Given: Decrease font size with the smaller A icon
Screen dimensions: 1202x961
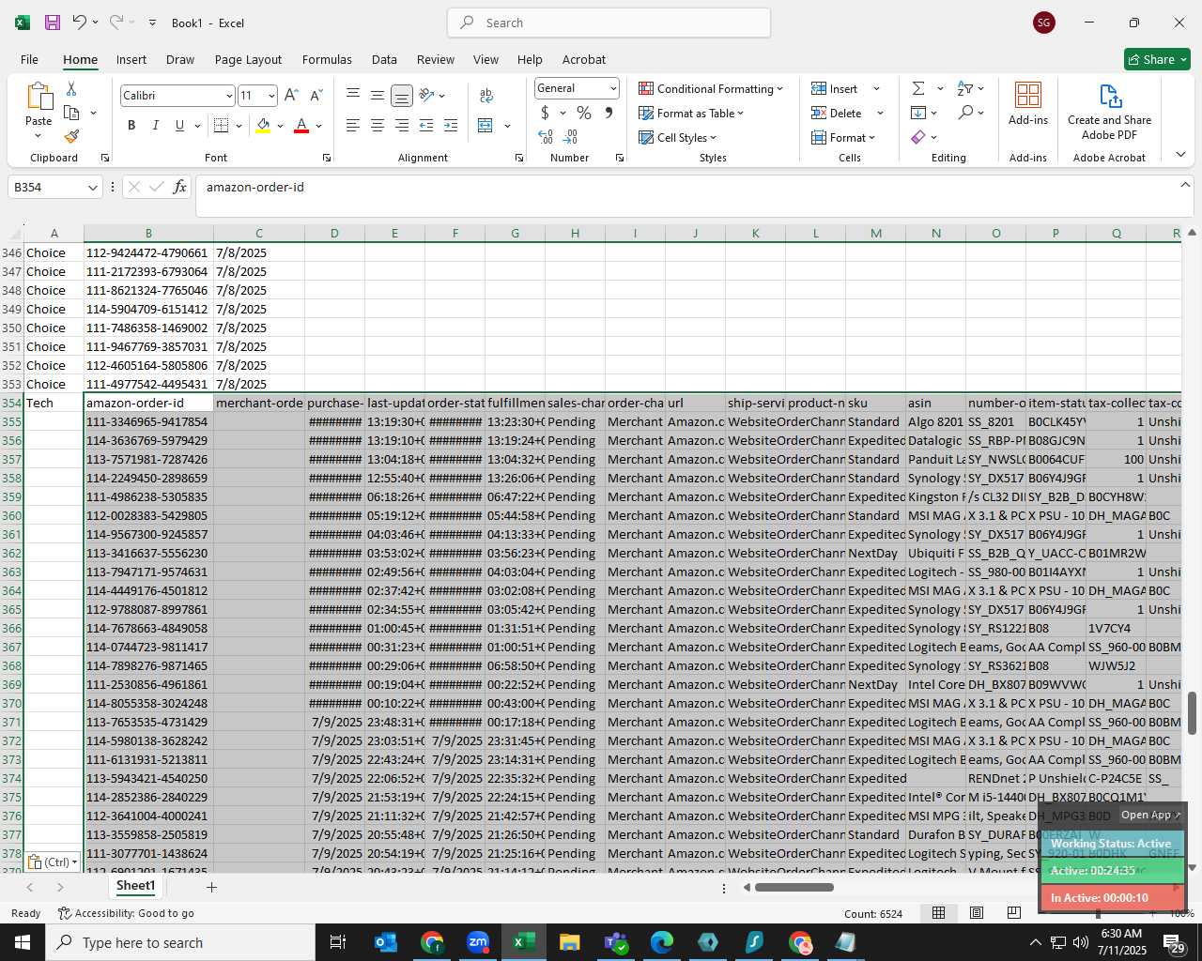Looking at the screenshot, I should point(316,95).
